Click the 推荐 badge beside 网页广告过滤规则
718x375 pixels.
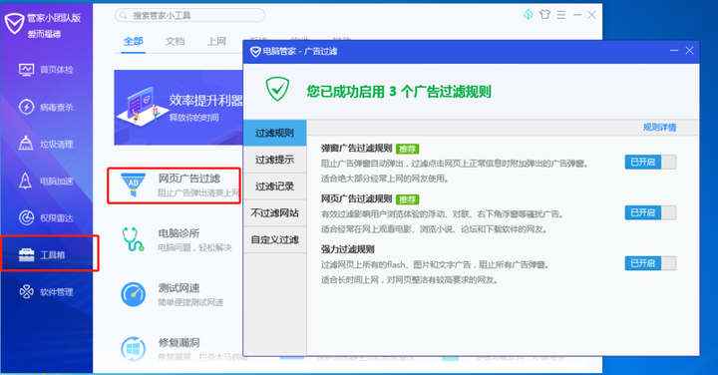[x=407, y=199]
